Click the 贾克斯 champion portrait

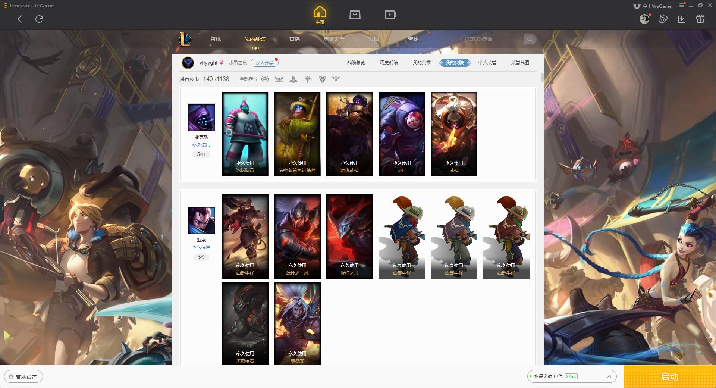201,118
